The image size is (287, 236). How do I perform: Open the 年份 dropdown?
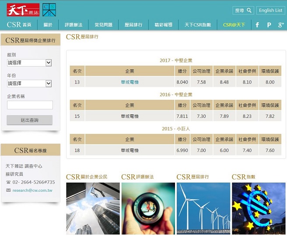coord(29,84)
